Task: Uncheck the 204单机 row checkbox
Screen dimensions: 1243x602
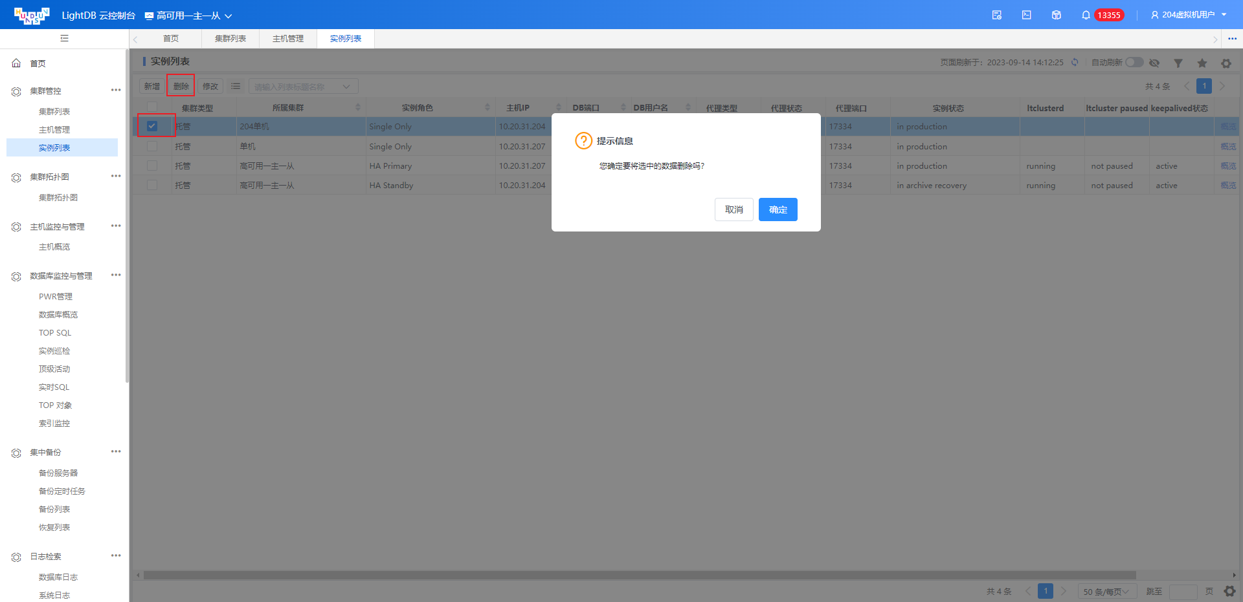Action: [152, 126]
